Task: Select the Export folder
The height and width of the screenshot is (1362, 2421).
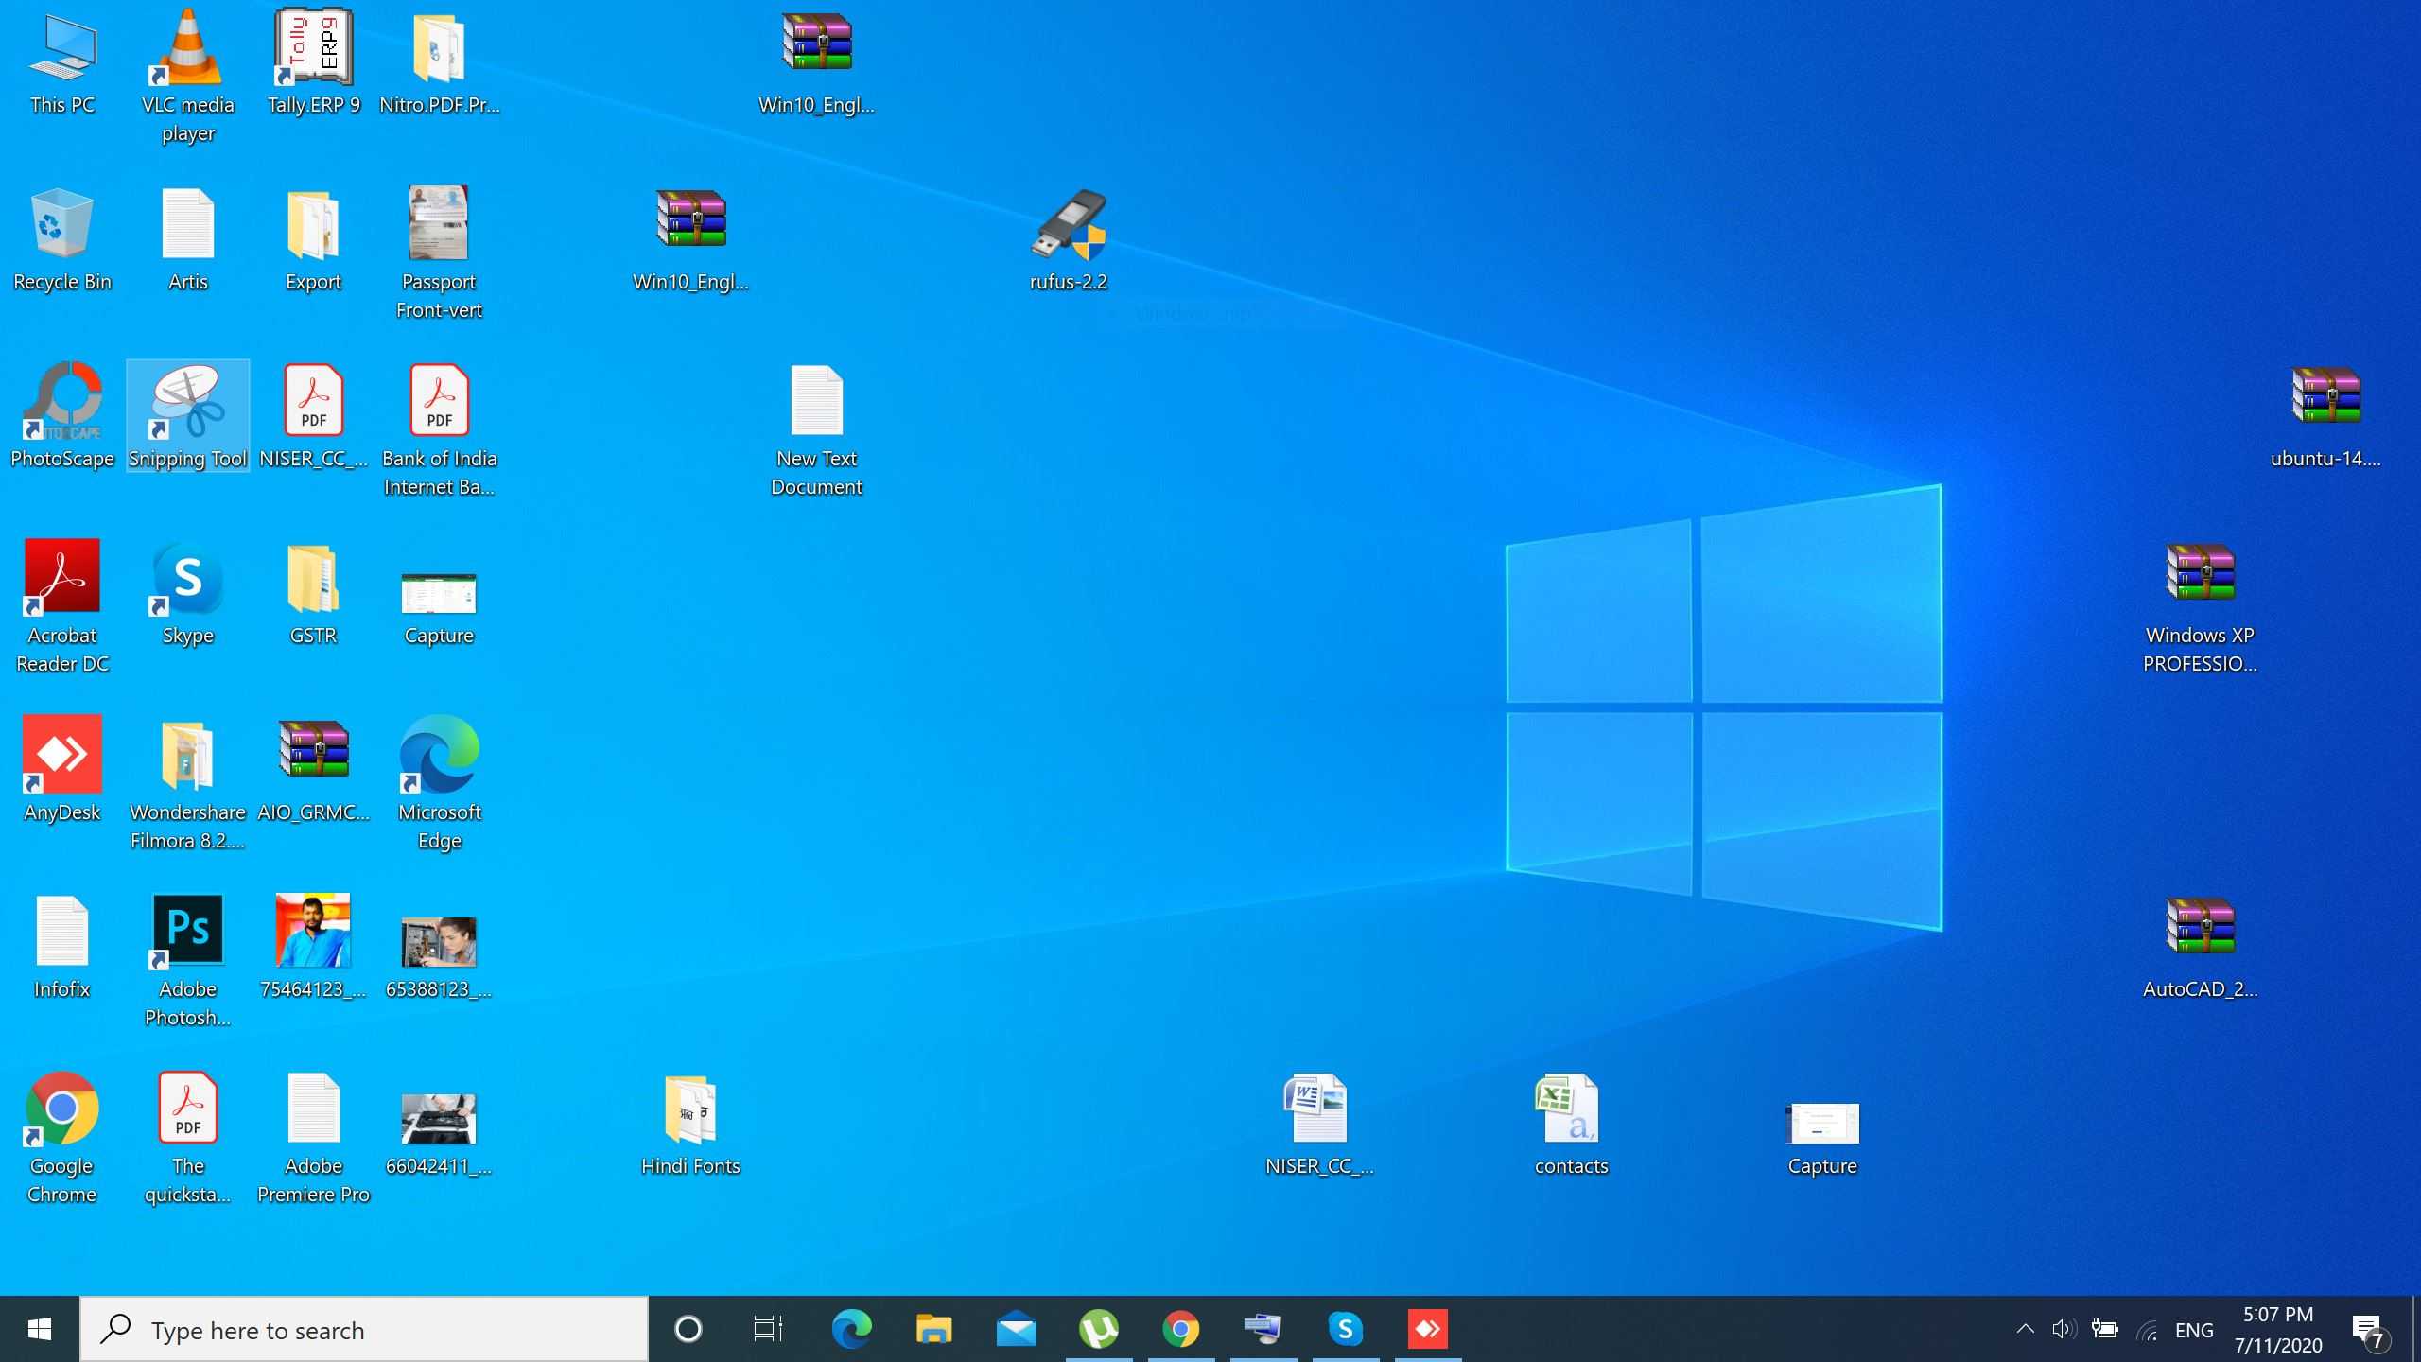Action: coord(313,239)
